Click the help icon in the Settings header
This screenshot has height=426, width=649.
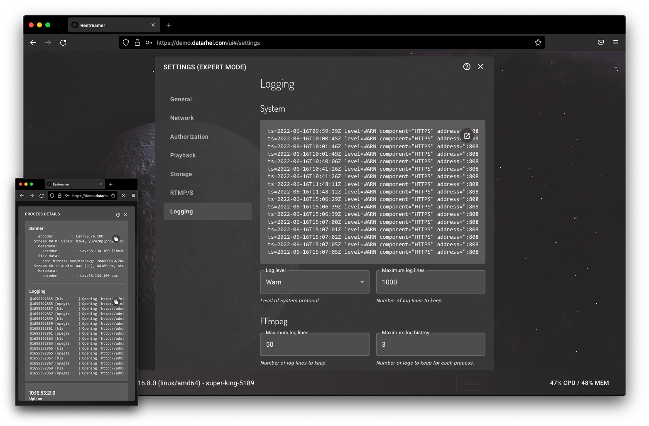[x=467, y=67]
